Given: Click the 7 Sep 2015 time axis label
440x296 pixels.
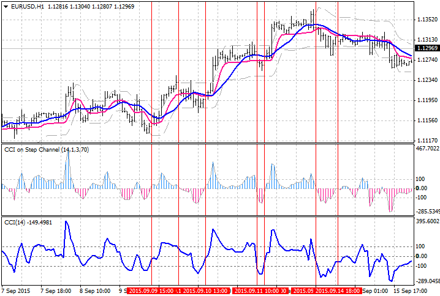Looking at the screenshot, I should coord(16,291).
